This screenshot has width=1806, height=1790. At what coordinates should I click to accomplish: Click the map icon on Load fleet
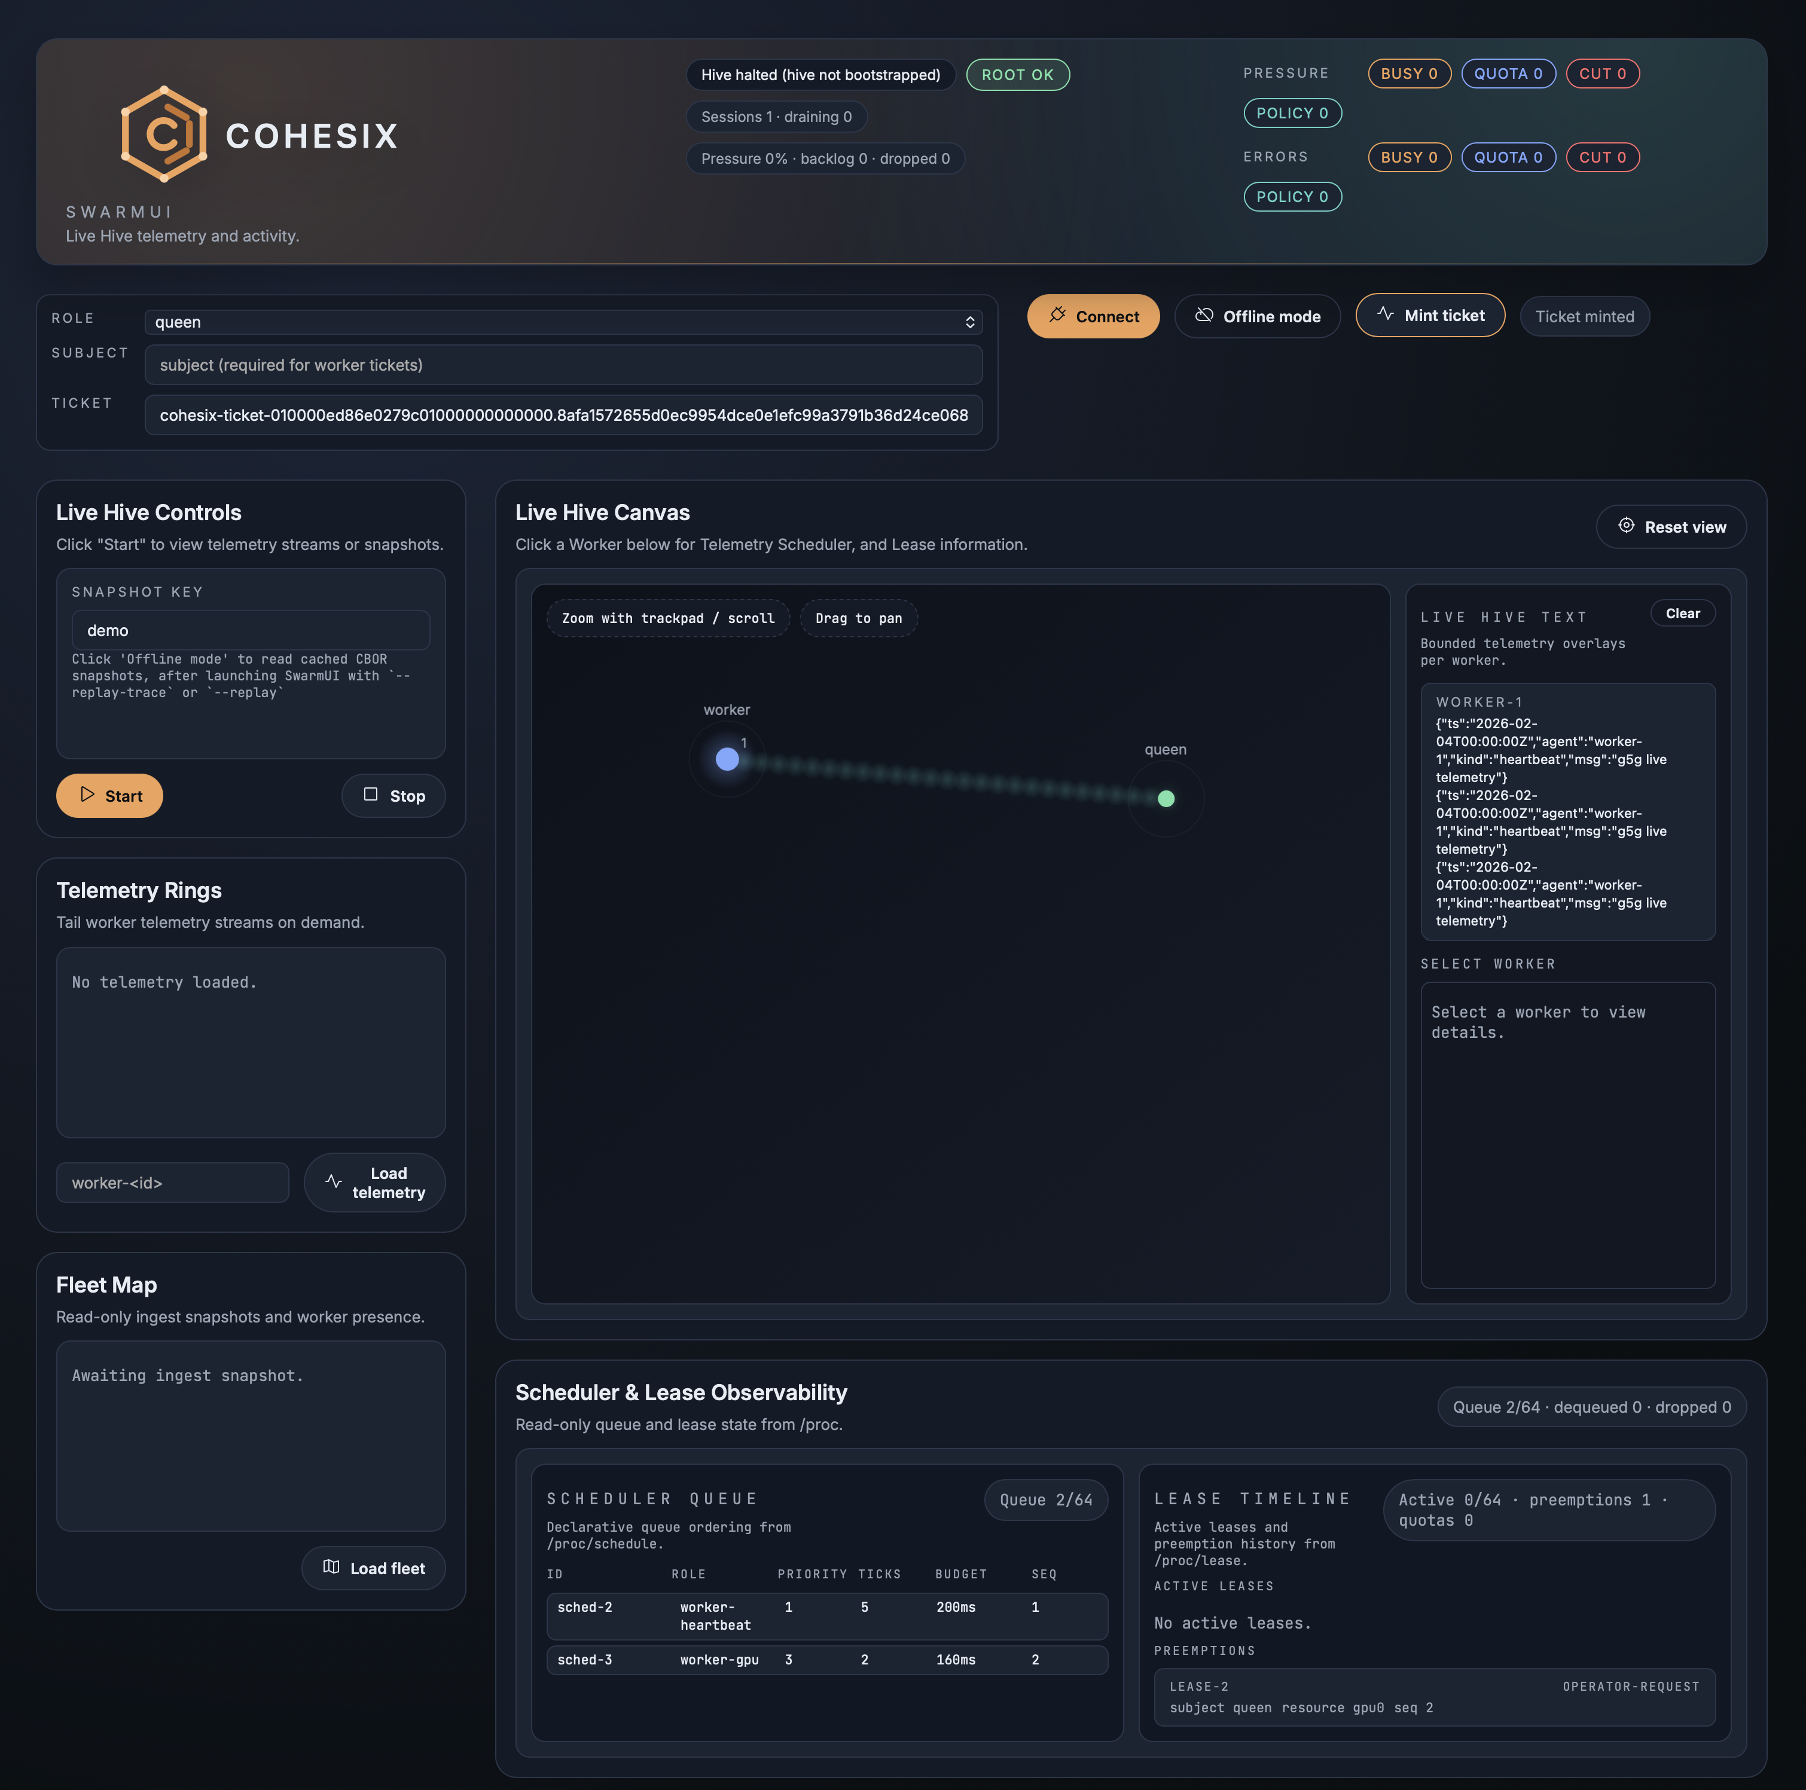331,1566
